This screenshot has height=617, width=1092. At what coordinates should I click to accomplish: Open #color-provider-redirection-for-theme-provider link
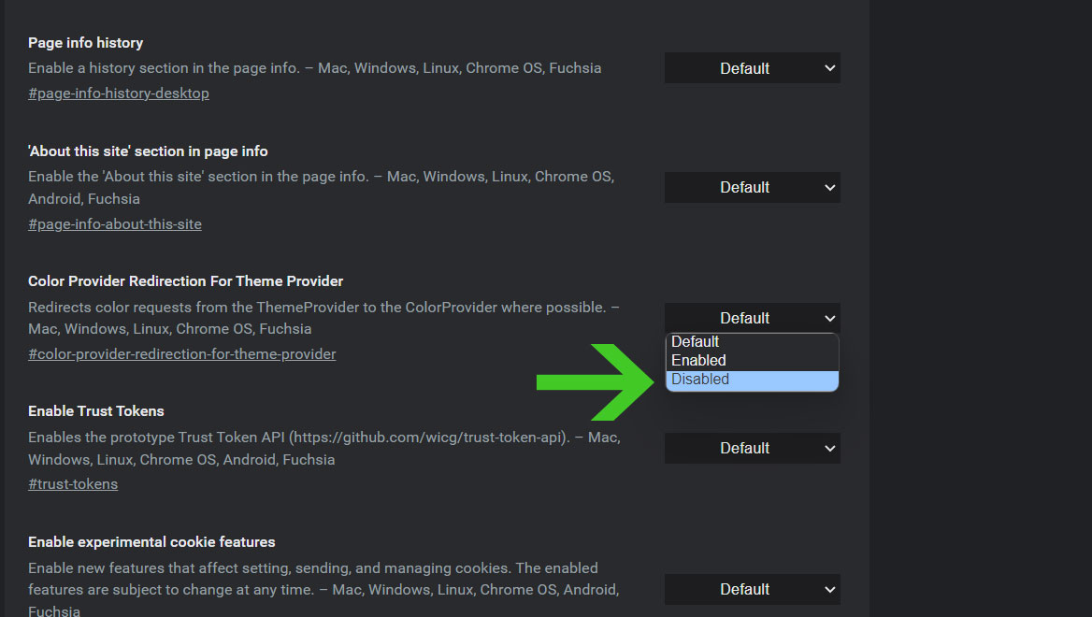point(181,354)
